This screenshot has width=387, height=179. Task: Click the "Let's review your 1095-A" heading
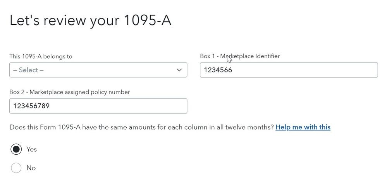[x=90, y=20]
